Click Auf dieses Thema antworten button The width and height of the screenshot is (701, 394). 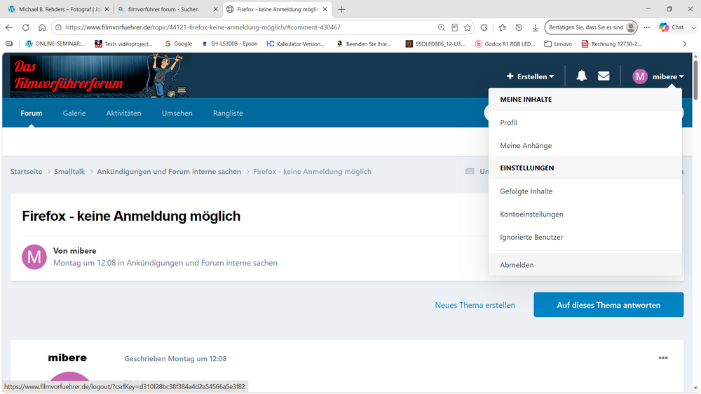(608, 305)
